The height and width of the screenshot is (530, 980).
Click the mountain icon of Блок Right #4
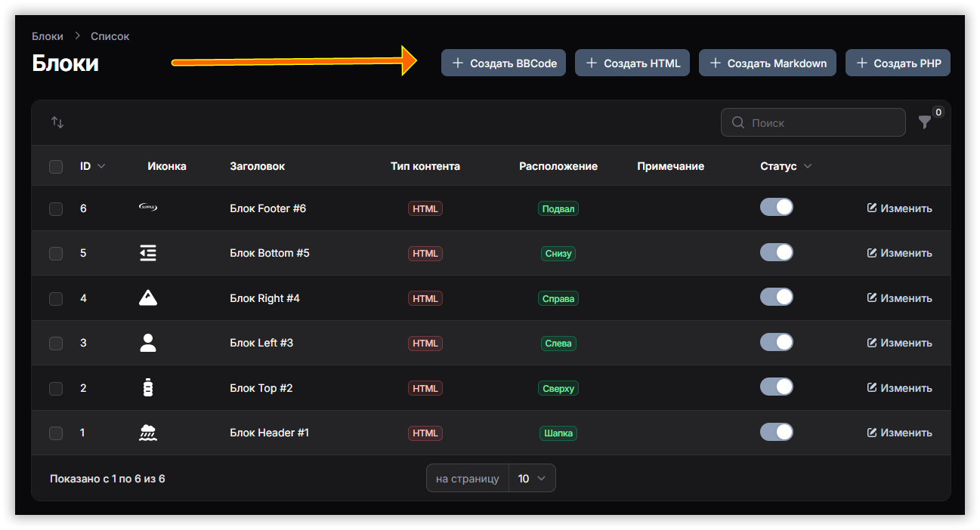(148, 298)
